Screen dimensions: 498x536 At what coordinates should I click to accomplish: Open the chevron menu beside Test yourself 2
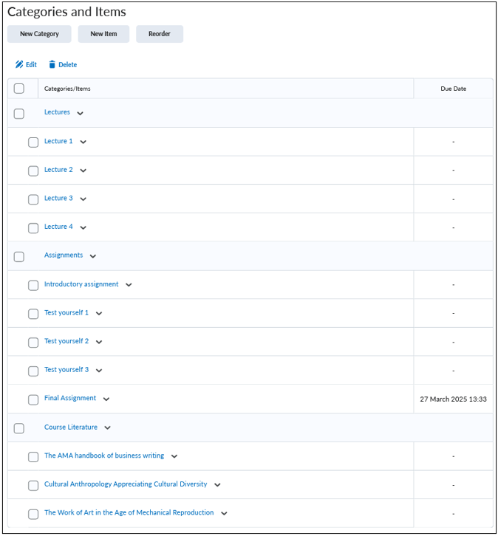click(99, 342)
